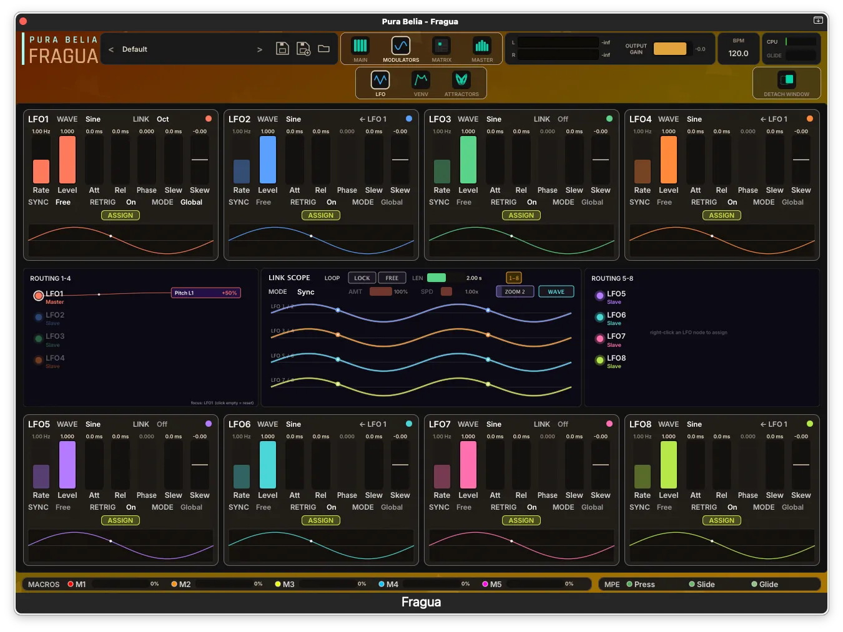
Task: Open the ATTRACTORS sub-page icon
Action: point(461,80)
